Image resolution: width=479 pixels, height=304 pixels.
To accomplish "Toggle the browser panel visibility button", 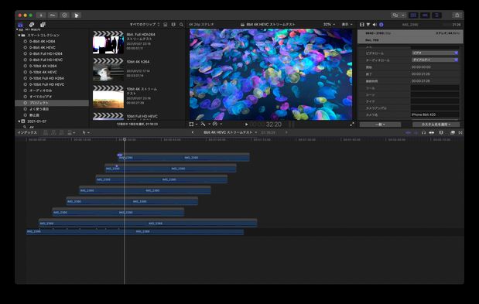I will pyautogui.click(x=413, y=15).
